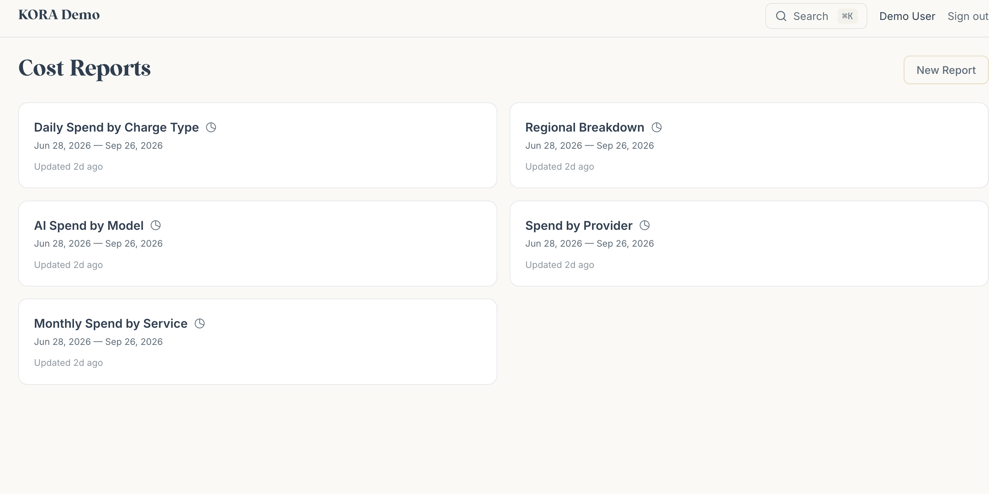Click the clock icon beside Regional Breakdown

[x=656, y=127]
